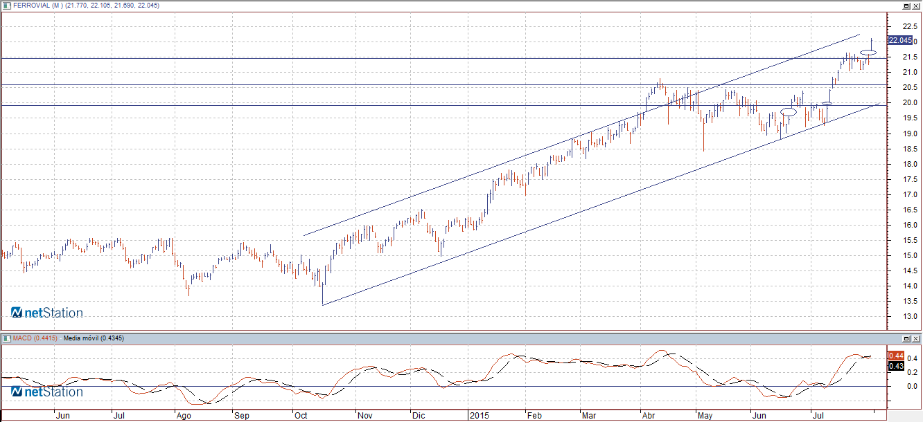Click the ellipse marker at latest price bar

(x=869, y=53)
